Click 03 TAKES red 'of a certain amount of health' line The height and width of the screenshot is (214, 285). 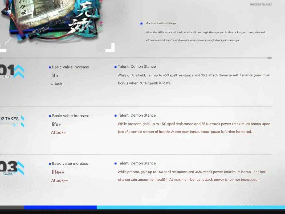click(188, 179)
